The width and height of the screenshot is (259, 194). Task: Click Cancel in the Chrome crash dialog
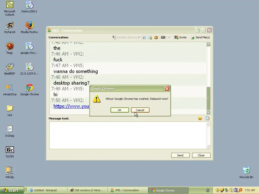[x=140, y=110]
